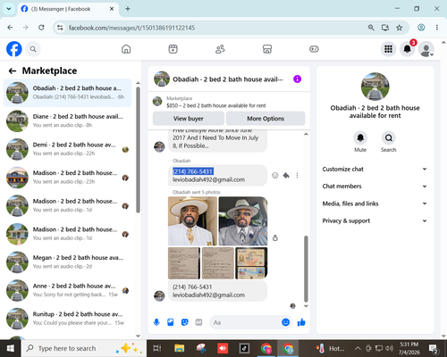Open the first document photo thumbnail

[x=184, y=263]
